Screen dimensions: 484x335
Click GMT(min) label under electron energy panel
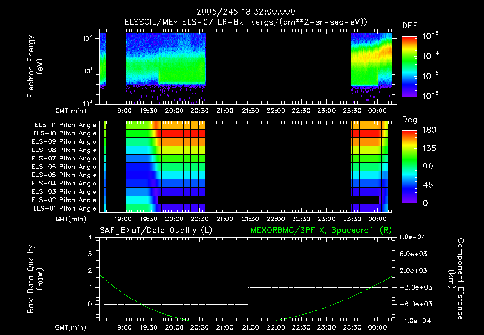[x=71, y=111]
